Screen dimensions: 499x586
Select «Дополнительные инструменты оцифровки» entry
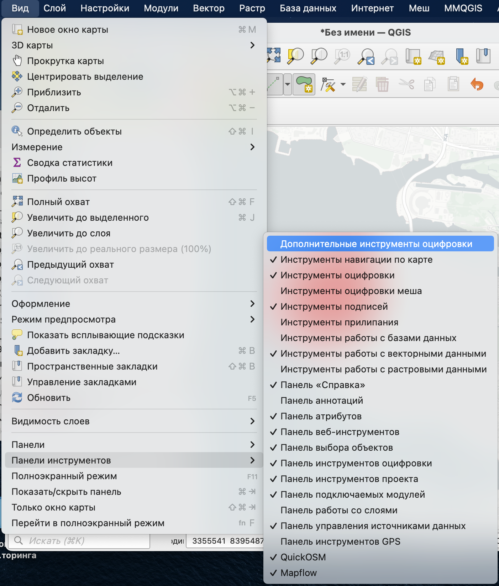[376, 244]
